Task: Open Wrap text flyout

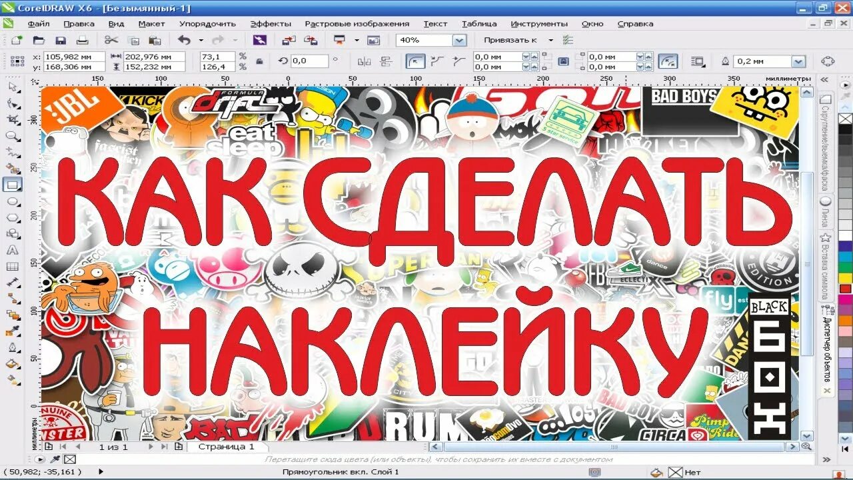Action: [698, 61]
